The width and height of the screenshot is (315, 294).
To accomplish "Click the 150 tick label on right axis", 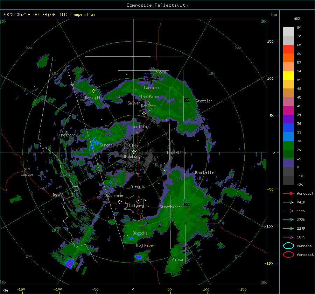I will point(270,41).
